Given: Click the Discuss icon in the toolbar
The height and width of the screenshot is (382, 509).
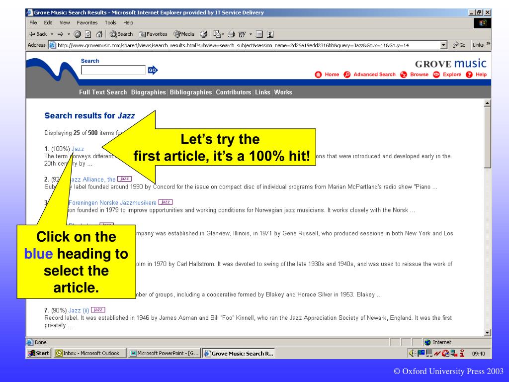Looking at the screenshot, I should point(259,34).
